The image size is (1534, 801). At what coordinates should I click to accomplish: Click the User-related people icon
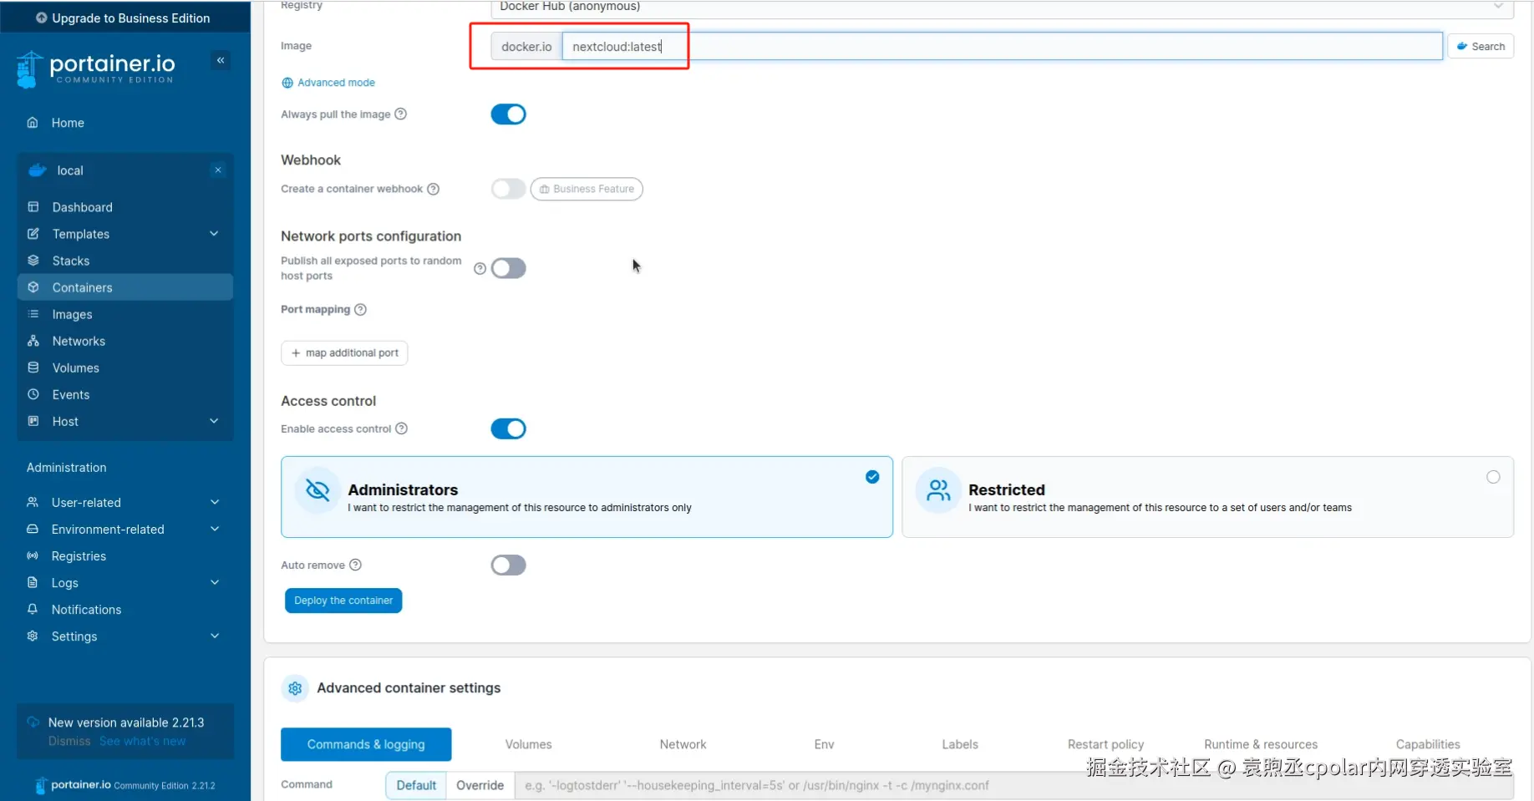33,502
